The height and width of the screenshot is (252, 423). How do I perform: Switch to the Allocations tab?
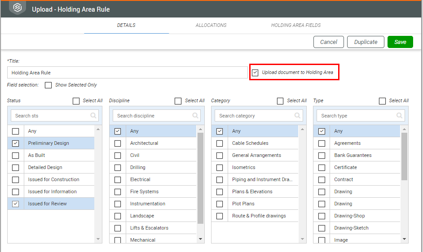211,26
